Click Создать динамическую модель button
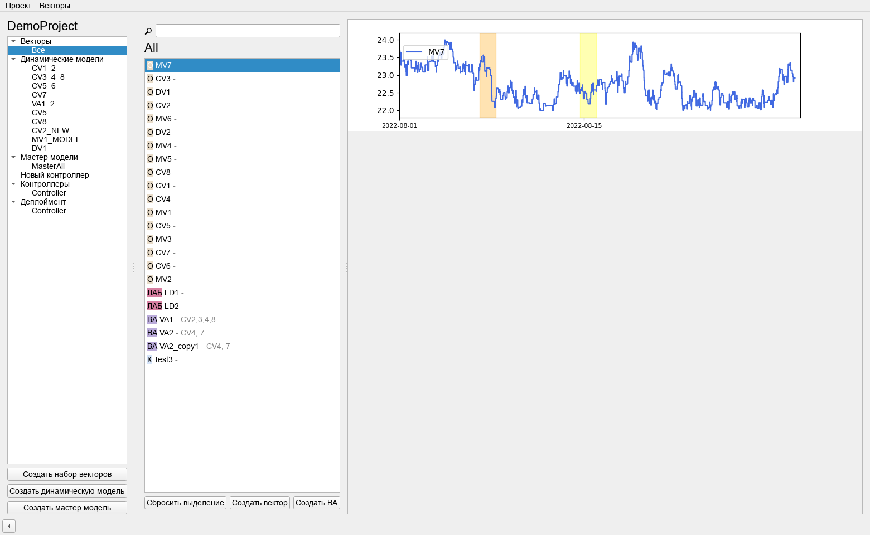Screen dimensions: 870x535 pyautogui.click(x=67, y=491)
